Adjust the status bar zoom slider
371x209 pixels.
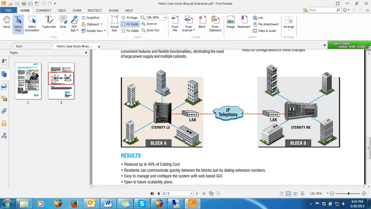point(348,194)
